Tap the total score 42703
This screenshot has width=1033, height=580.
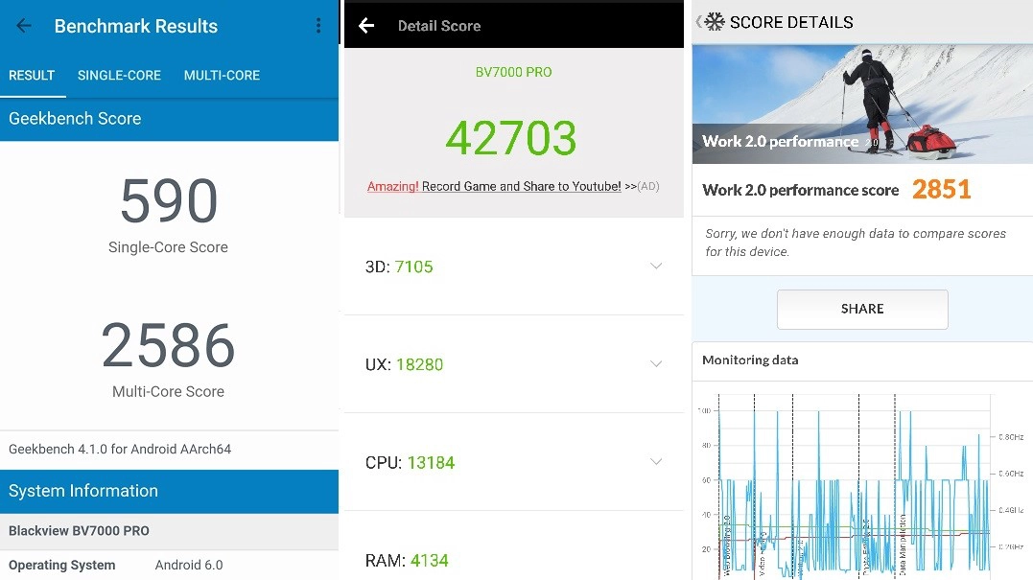(x=511, y=138)
